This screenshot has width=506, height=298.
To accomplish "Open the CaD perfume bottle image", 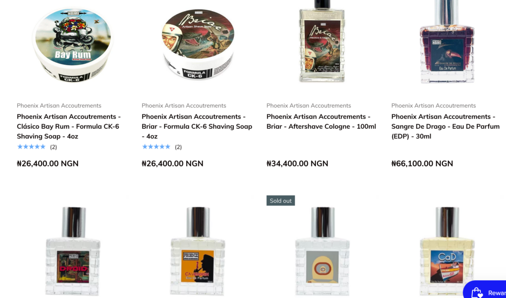I will pos(447,251).
